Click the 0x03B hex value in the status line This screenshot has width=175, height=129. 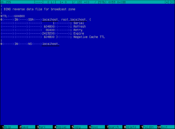[121, 2]
